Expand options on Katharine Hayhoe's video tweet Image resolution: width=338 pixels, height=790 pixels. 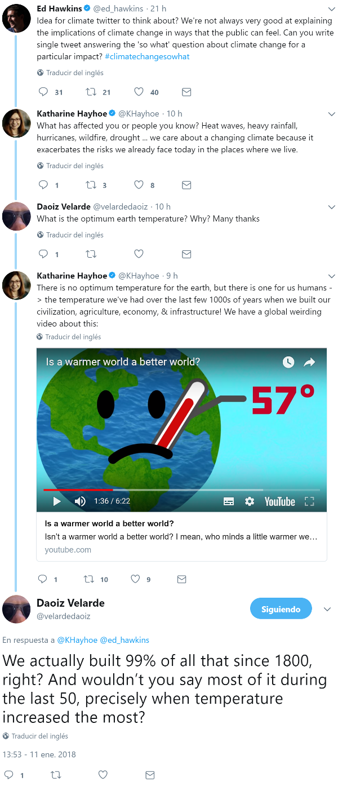(331, 276)
